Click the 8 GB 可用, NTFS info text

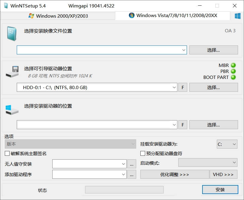tap(60, 76)
